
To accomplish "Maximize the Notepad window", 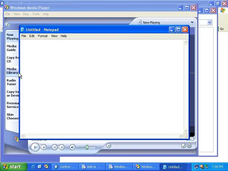I will (178, 30).
